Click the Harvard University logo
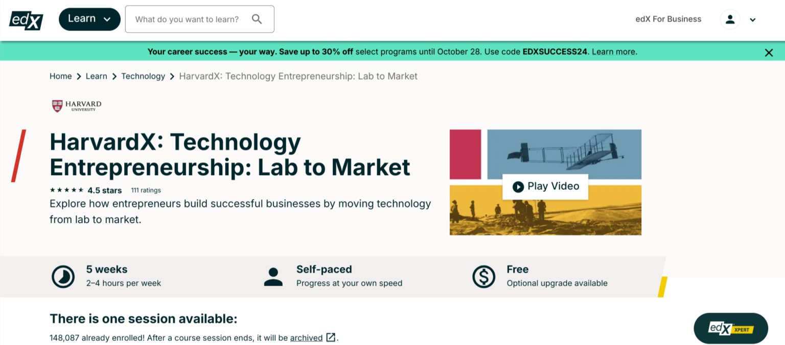 76,106
